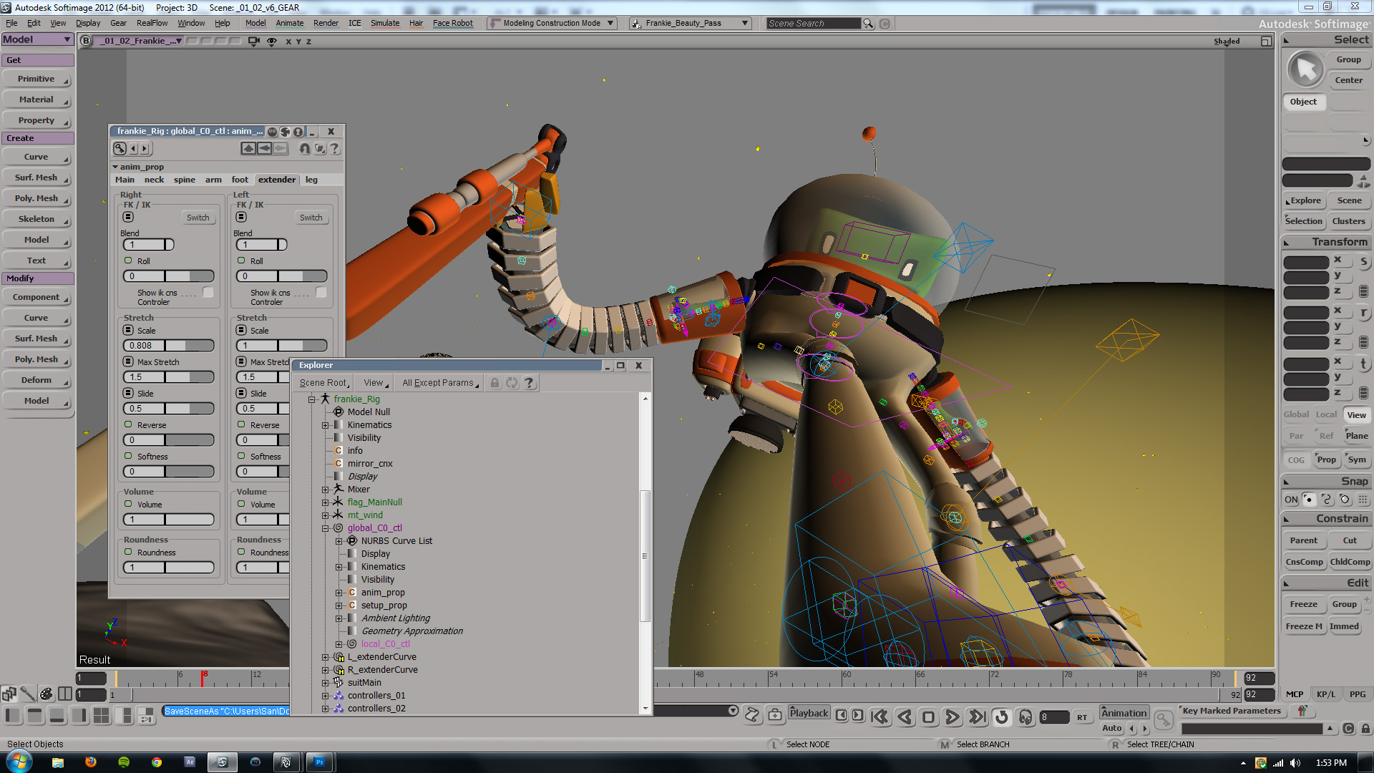
Task: Toggle Right Show ik cns Controler checkbox
Action: [x=208, y=292]
